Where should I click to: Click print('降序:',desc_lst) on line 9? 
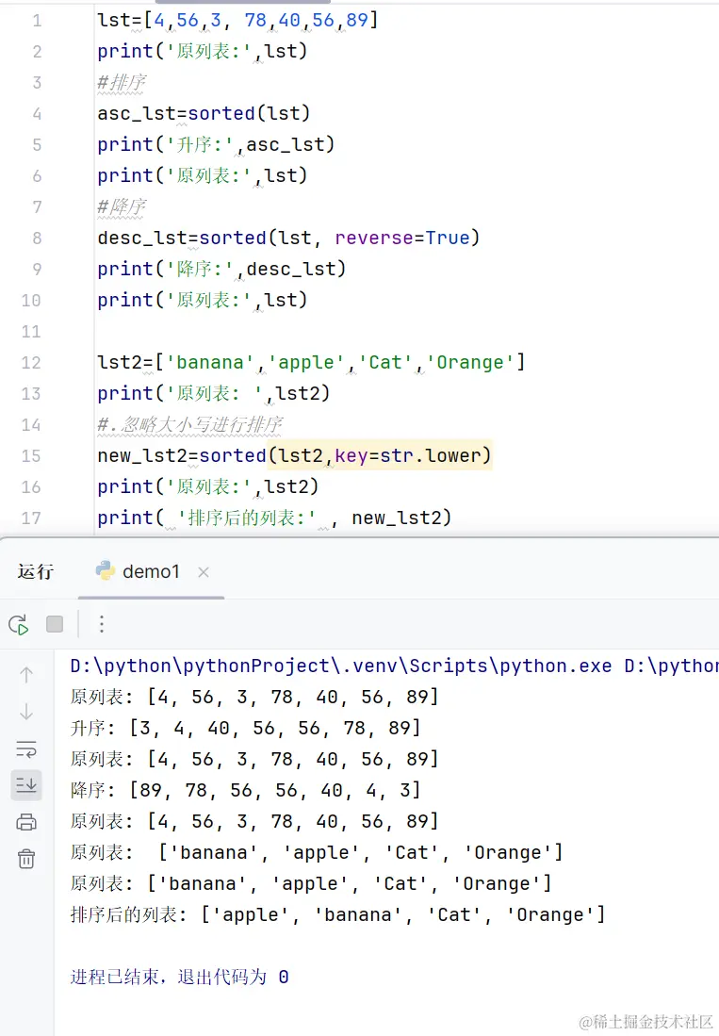click(221, 269)
